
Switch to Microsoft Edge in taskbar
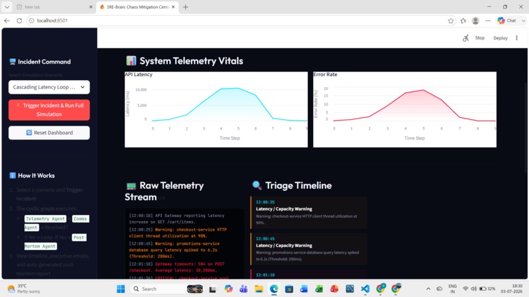pos(274,289)
